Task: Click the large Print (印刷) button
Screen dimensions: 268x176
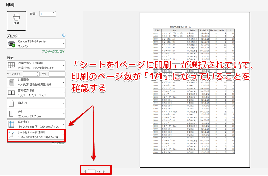Action: 17,21
